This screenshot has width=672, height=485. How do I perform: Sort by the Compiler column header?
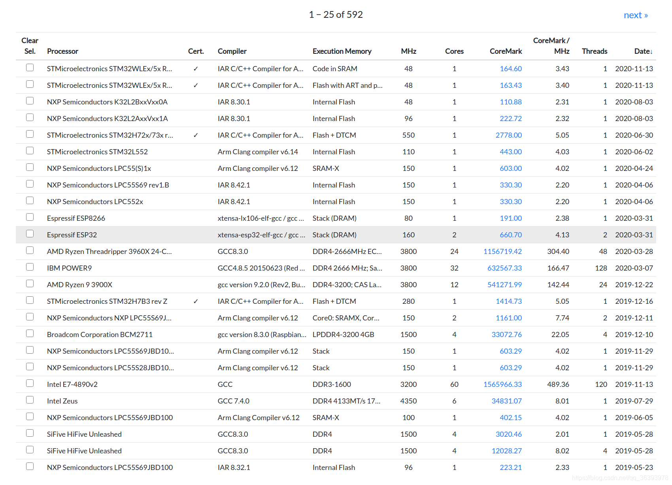click(x=232, y=51)
